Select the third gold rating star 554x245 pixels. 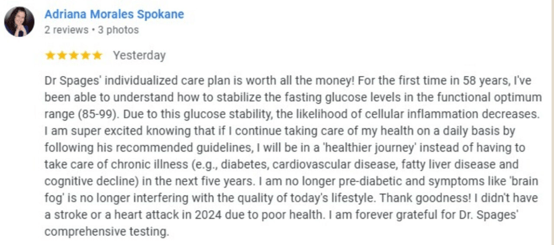coord(74,55)
